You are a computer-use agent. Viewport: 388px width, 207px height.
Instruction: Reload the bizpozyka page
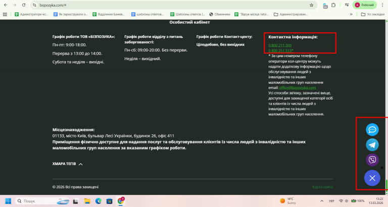24,5
